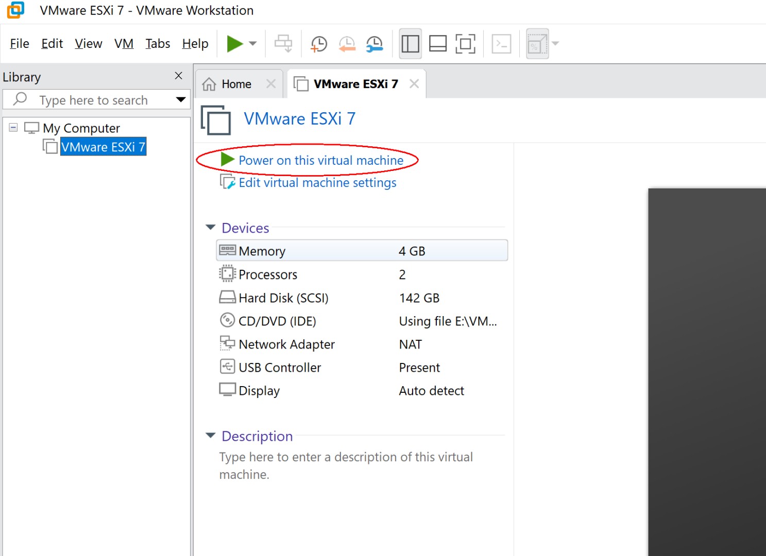Click the VMware Workstation title bar logo

click(15, 10)
